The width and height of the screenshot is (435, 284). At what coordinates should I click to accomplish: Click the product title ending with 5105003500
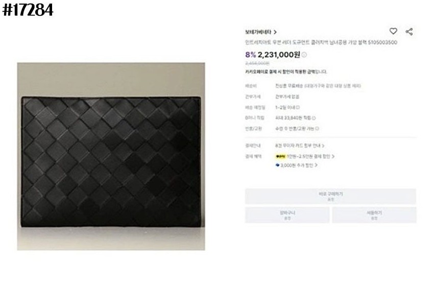pyautogui.click(x=321, y=42)
